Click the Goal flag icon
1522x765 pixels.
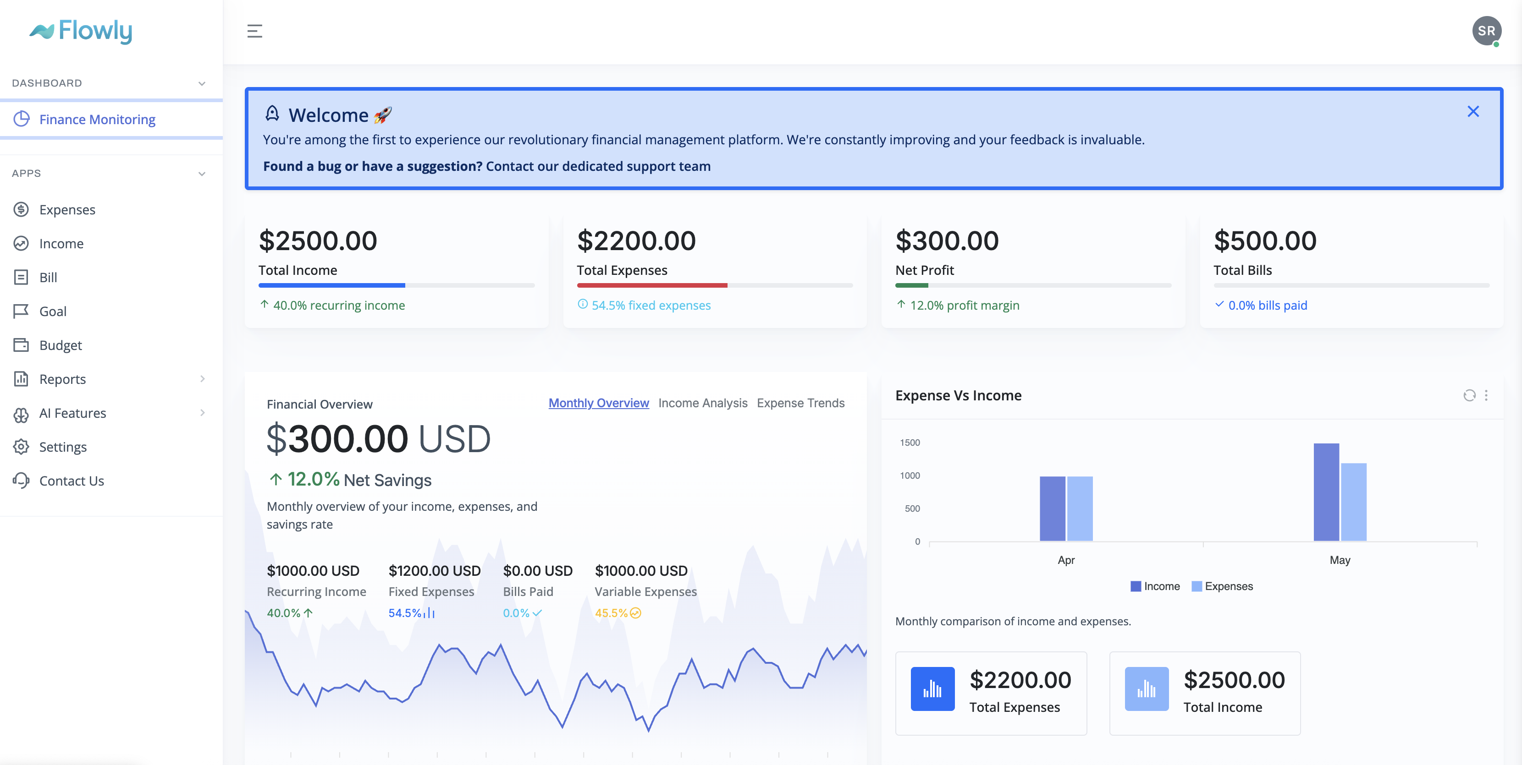click(21, 311)
